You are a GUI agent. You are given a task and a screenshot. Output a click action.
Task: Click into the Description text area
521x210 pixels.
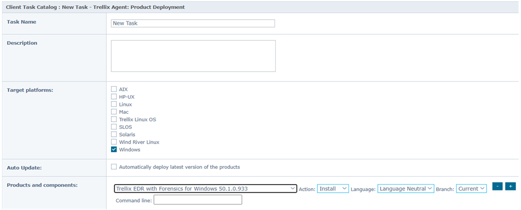[193, 56]
